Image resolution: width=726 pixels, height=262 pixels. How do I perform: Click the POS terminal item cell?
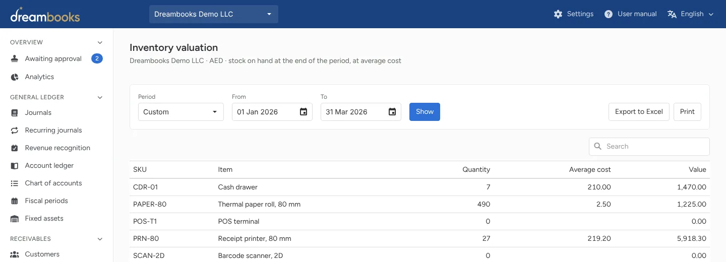(238, 222)
